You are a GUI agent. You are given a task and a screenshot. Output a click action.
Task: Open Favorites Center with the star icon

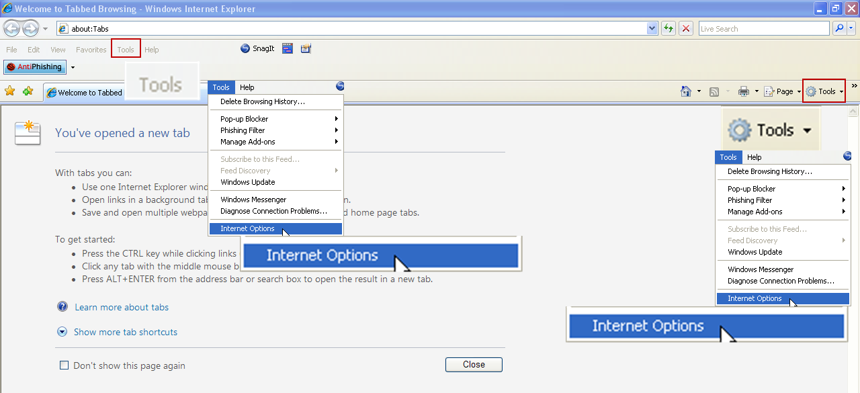[x=10, y=91]
